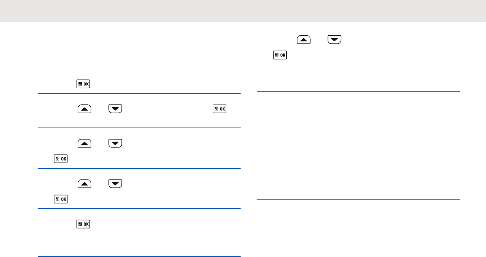Click the OK icon under the third step's arrows
The height and width of the screenshot is (257, 486).
pyautogui.click(x=61, y=158)
